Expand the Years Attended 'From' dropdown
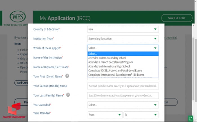Screen dimensions: 197x122 105,115
